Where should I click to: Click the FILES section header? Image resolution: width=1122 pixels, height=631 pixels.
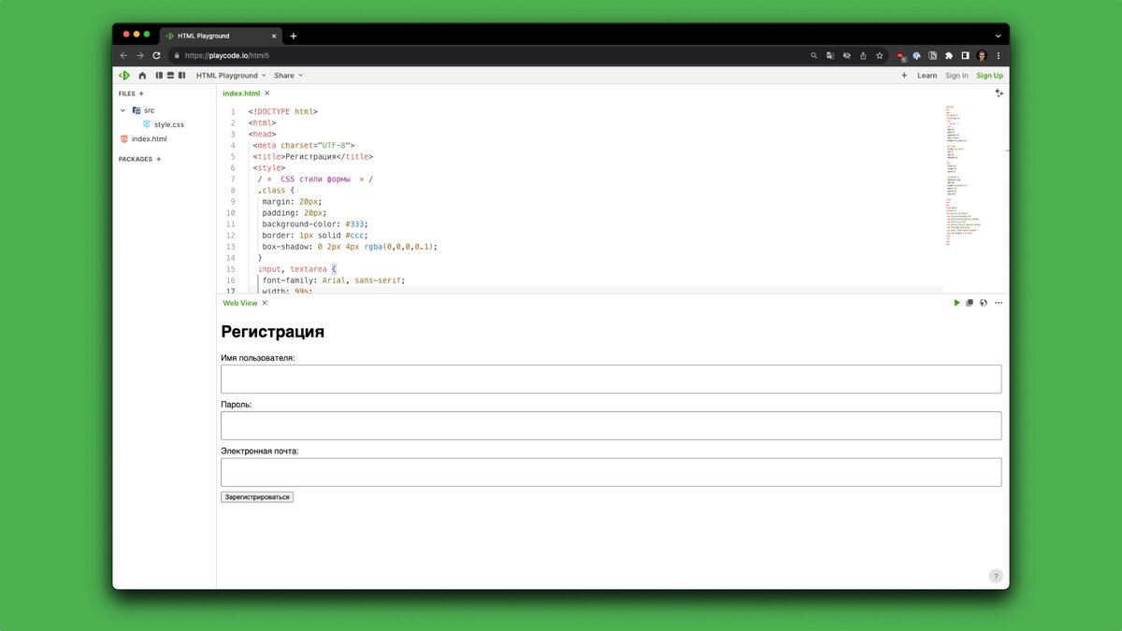[127, 93]
